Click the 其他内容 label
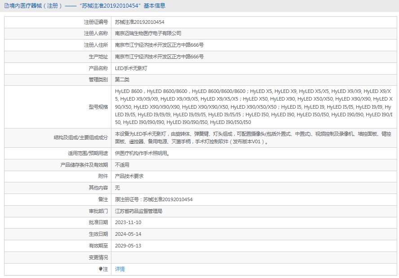399x278 pixels. (98, 188)
